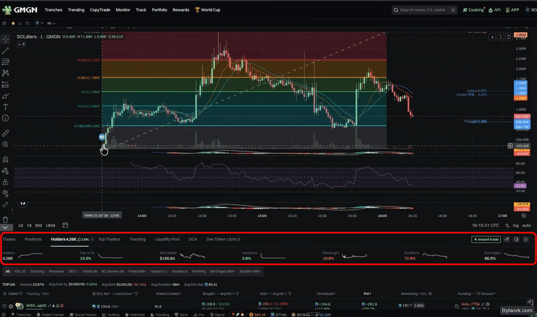Image resolution: width=537 pixels, height=317 pixels.
Task: Open the settings gear in the sub-toolbar
Action: click(4, 23)
